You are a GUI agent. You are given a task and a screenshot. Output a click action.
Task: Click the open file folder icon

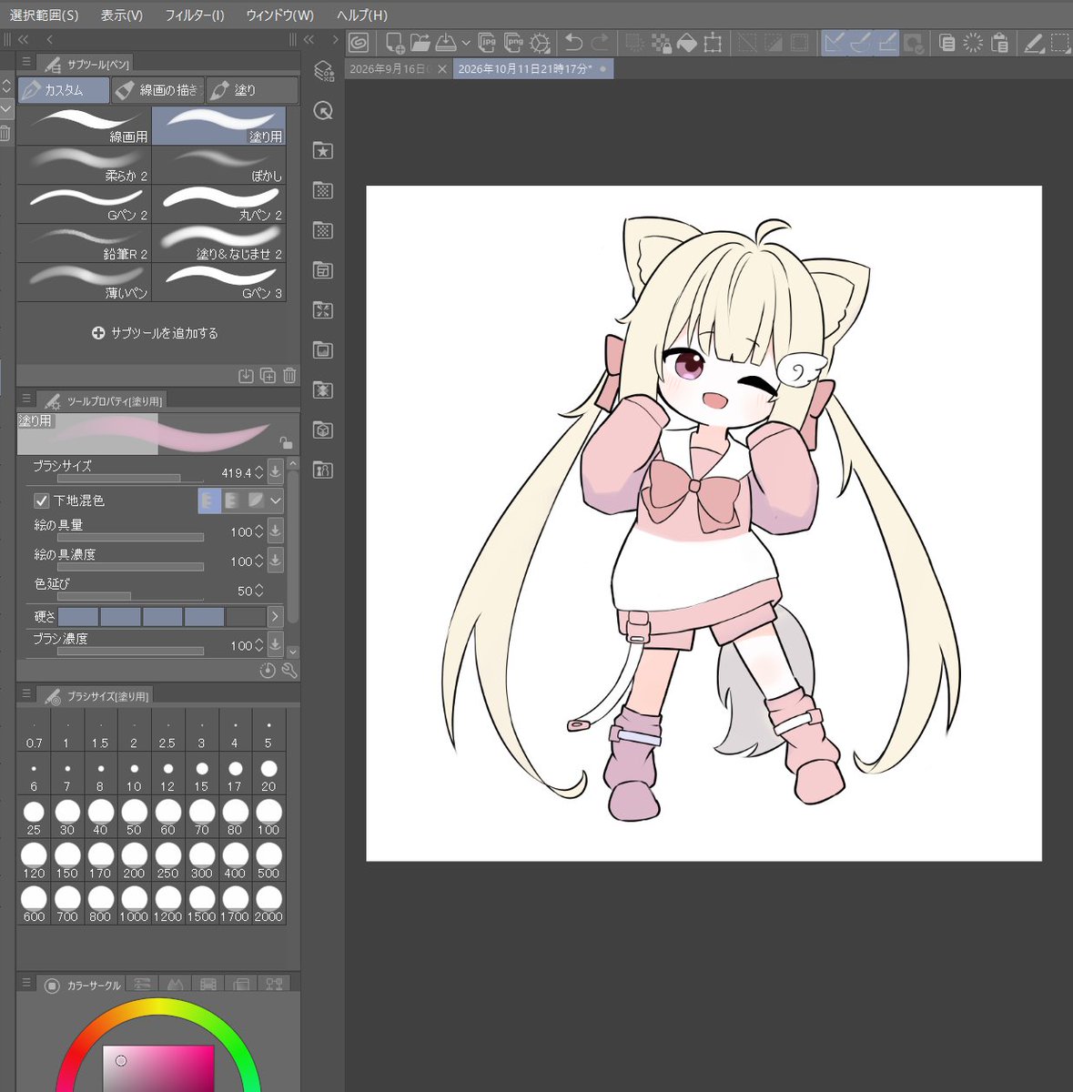[420, 42]
